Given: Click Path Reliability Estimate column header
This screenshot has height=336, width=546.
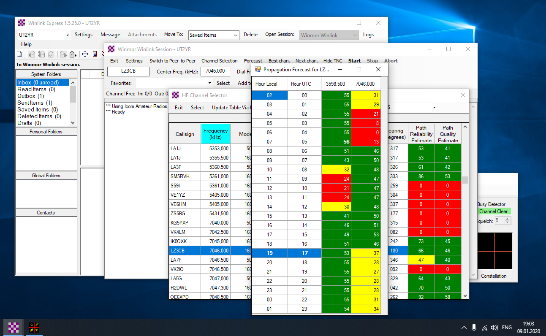Looking at the screenshot, I should point(421,134).
